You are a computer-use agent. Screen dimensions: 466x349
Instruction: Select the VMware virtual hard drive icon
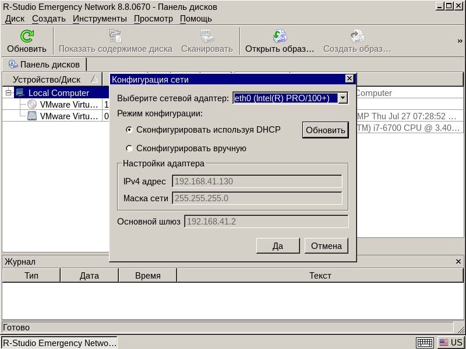pyautogui.click(x=32, y=116)
